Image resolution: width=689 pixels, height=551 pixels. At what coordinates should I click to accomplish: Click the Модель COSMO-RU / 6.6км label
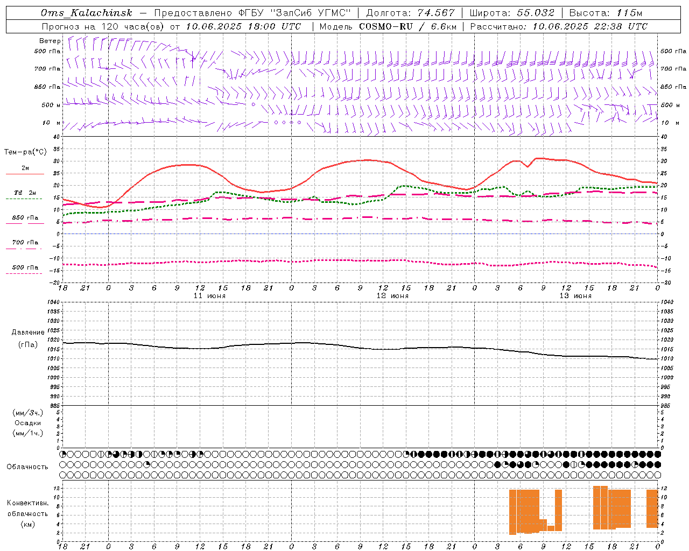click(388, 26)
